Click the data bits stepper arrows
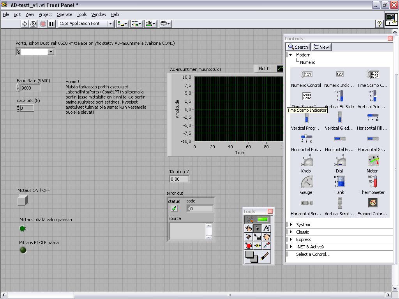 click(18, 108)
